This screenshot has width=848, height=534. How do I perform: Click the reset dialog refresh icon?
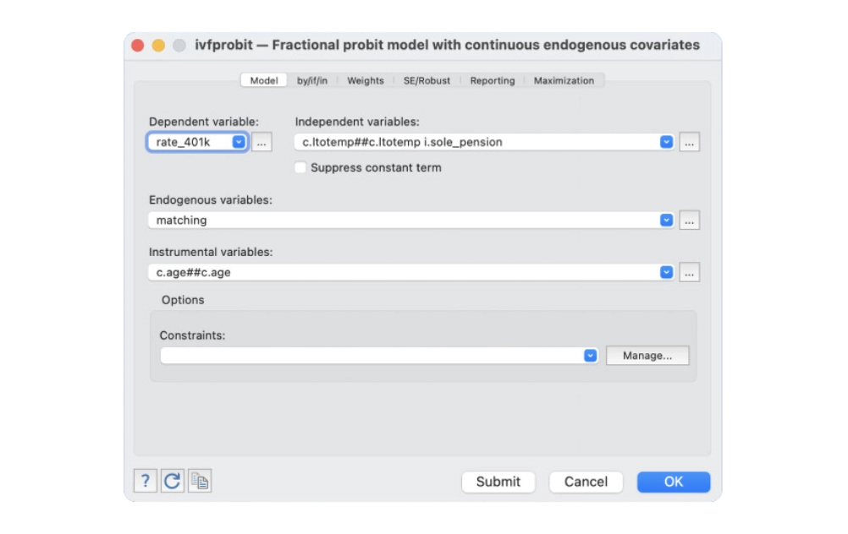[x=173, y=481]
